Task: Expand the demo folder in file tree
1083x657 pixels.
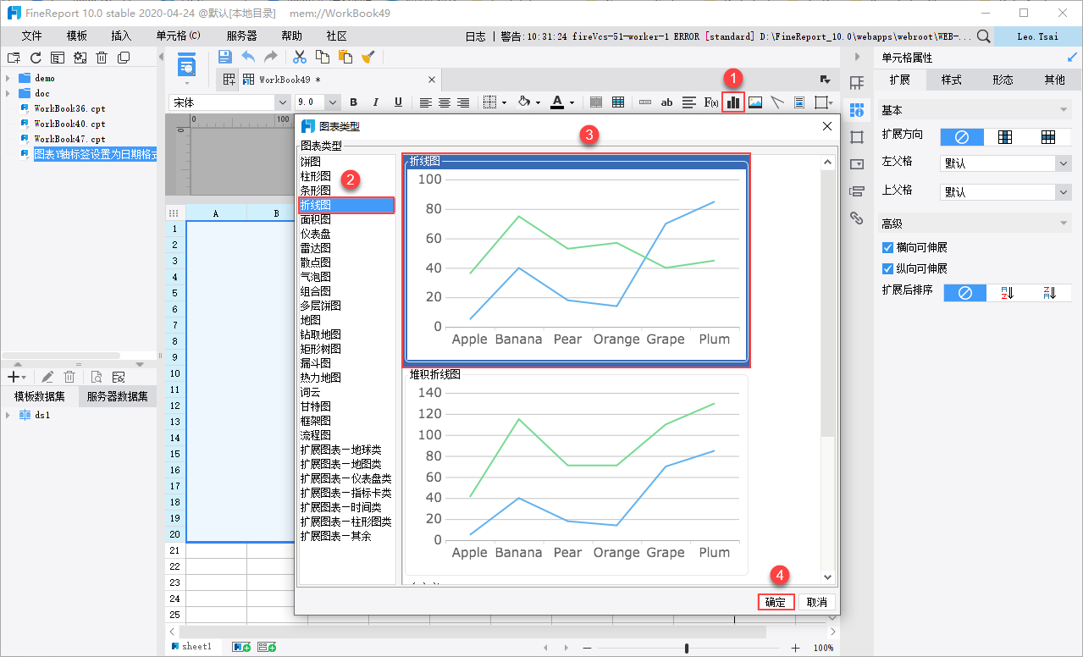Action: click(x=8, y=78)
